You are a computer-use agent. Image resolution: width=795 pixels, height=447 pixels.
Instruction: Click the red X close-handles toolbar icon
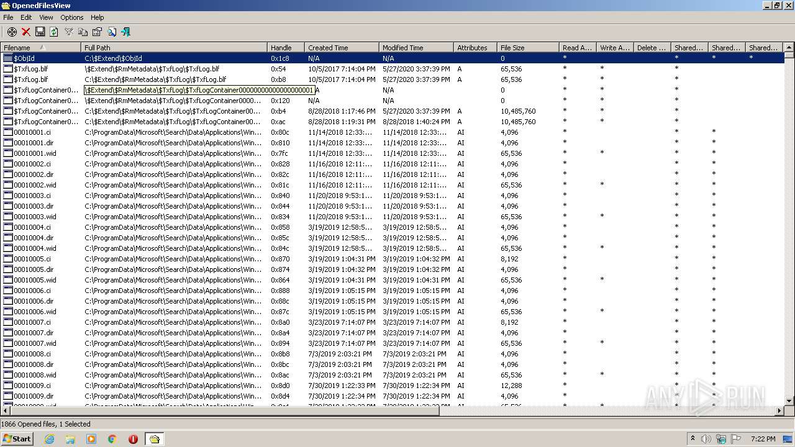point(26,32)
